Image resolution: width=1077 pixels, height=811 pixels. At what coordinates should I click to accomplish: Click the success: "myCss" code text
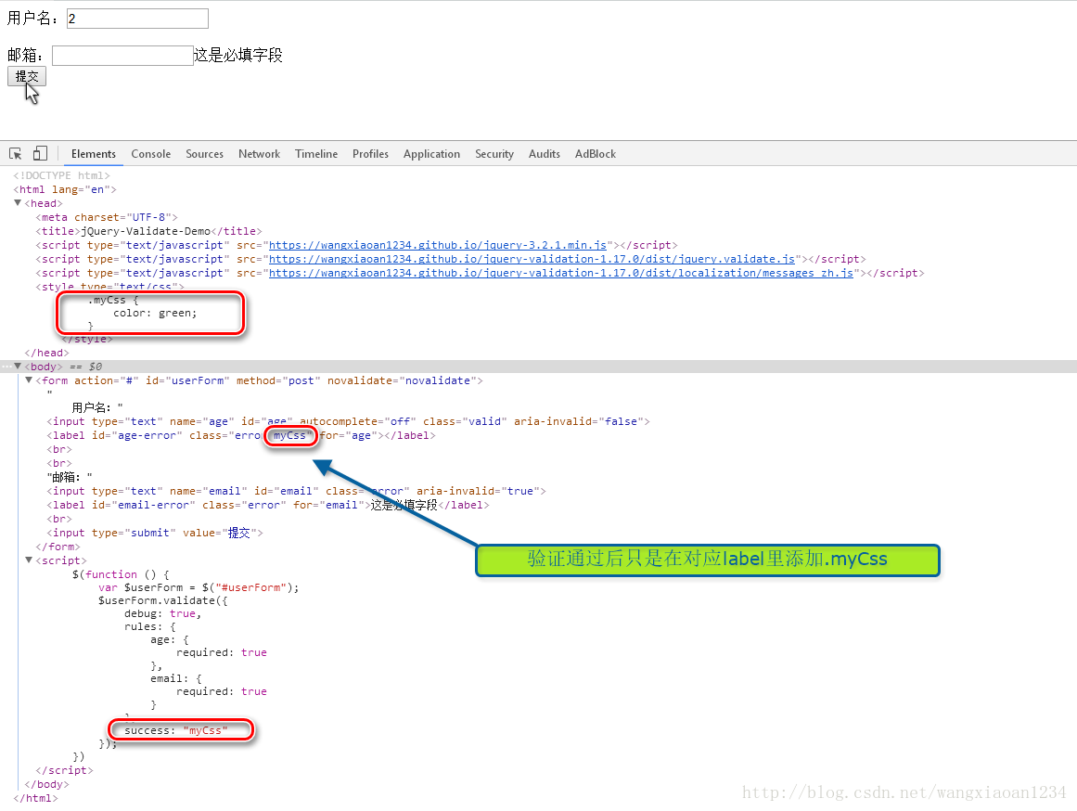click(176, 730)
